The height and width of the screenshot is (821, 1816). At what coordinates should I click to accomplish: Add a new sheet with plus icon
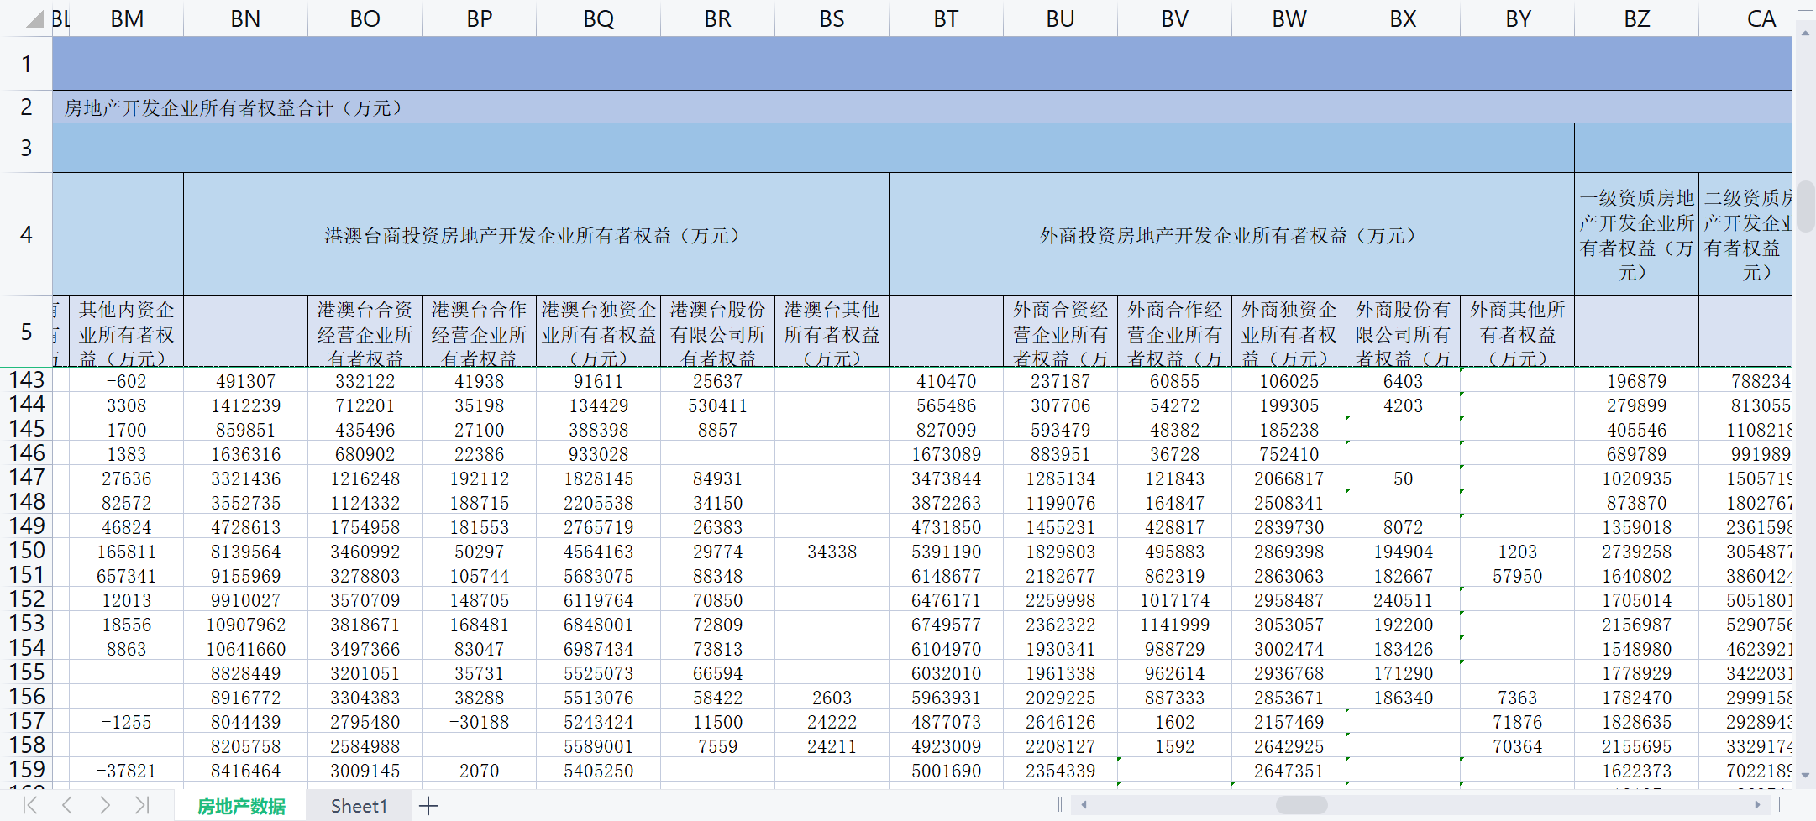pos(428,806)
